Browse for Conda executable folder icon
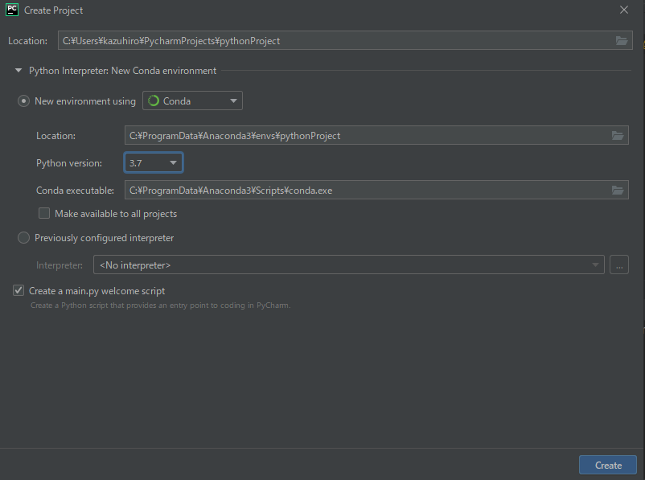 click(x=618, y=191)
